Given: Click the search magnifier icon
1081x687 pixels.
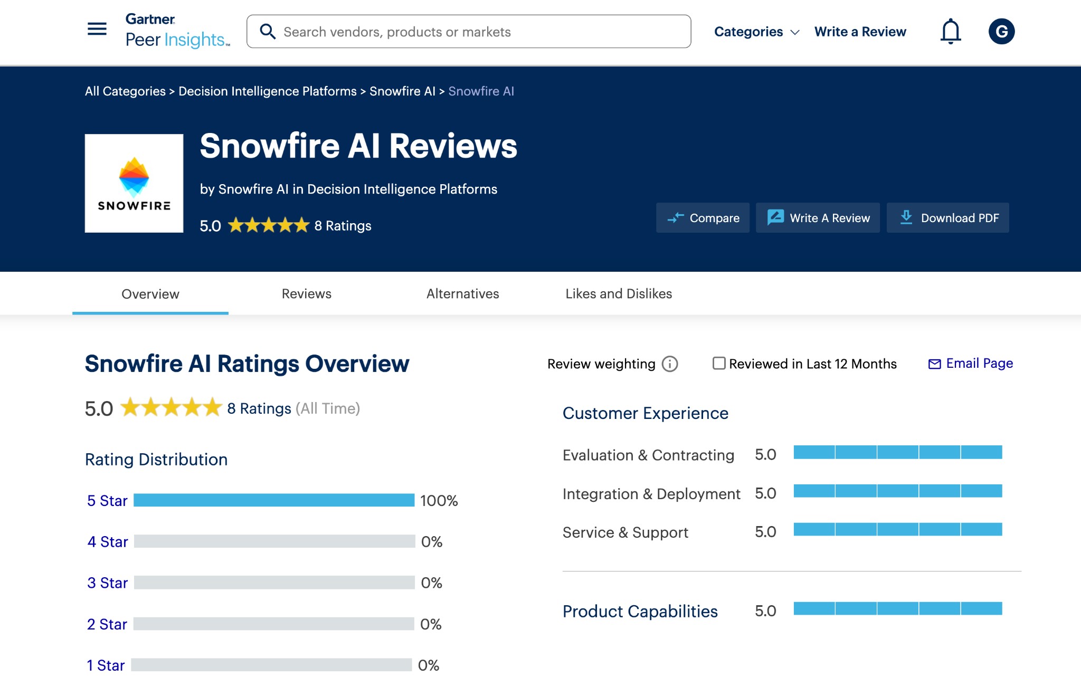Looking at the screenshot, I should pos(268,31).
